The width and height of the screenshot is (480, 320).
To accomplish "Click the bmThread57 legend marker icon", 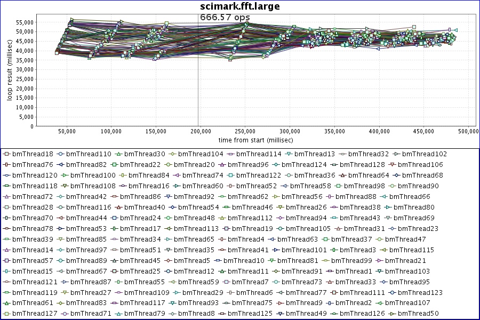I will click(x=7, y=260).
